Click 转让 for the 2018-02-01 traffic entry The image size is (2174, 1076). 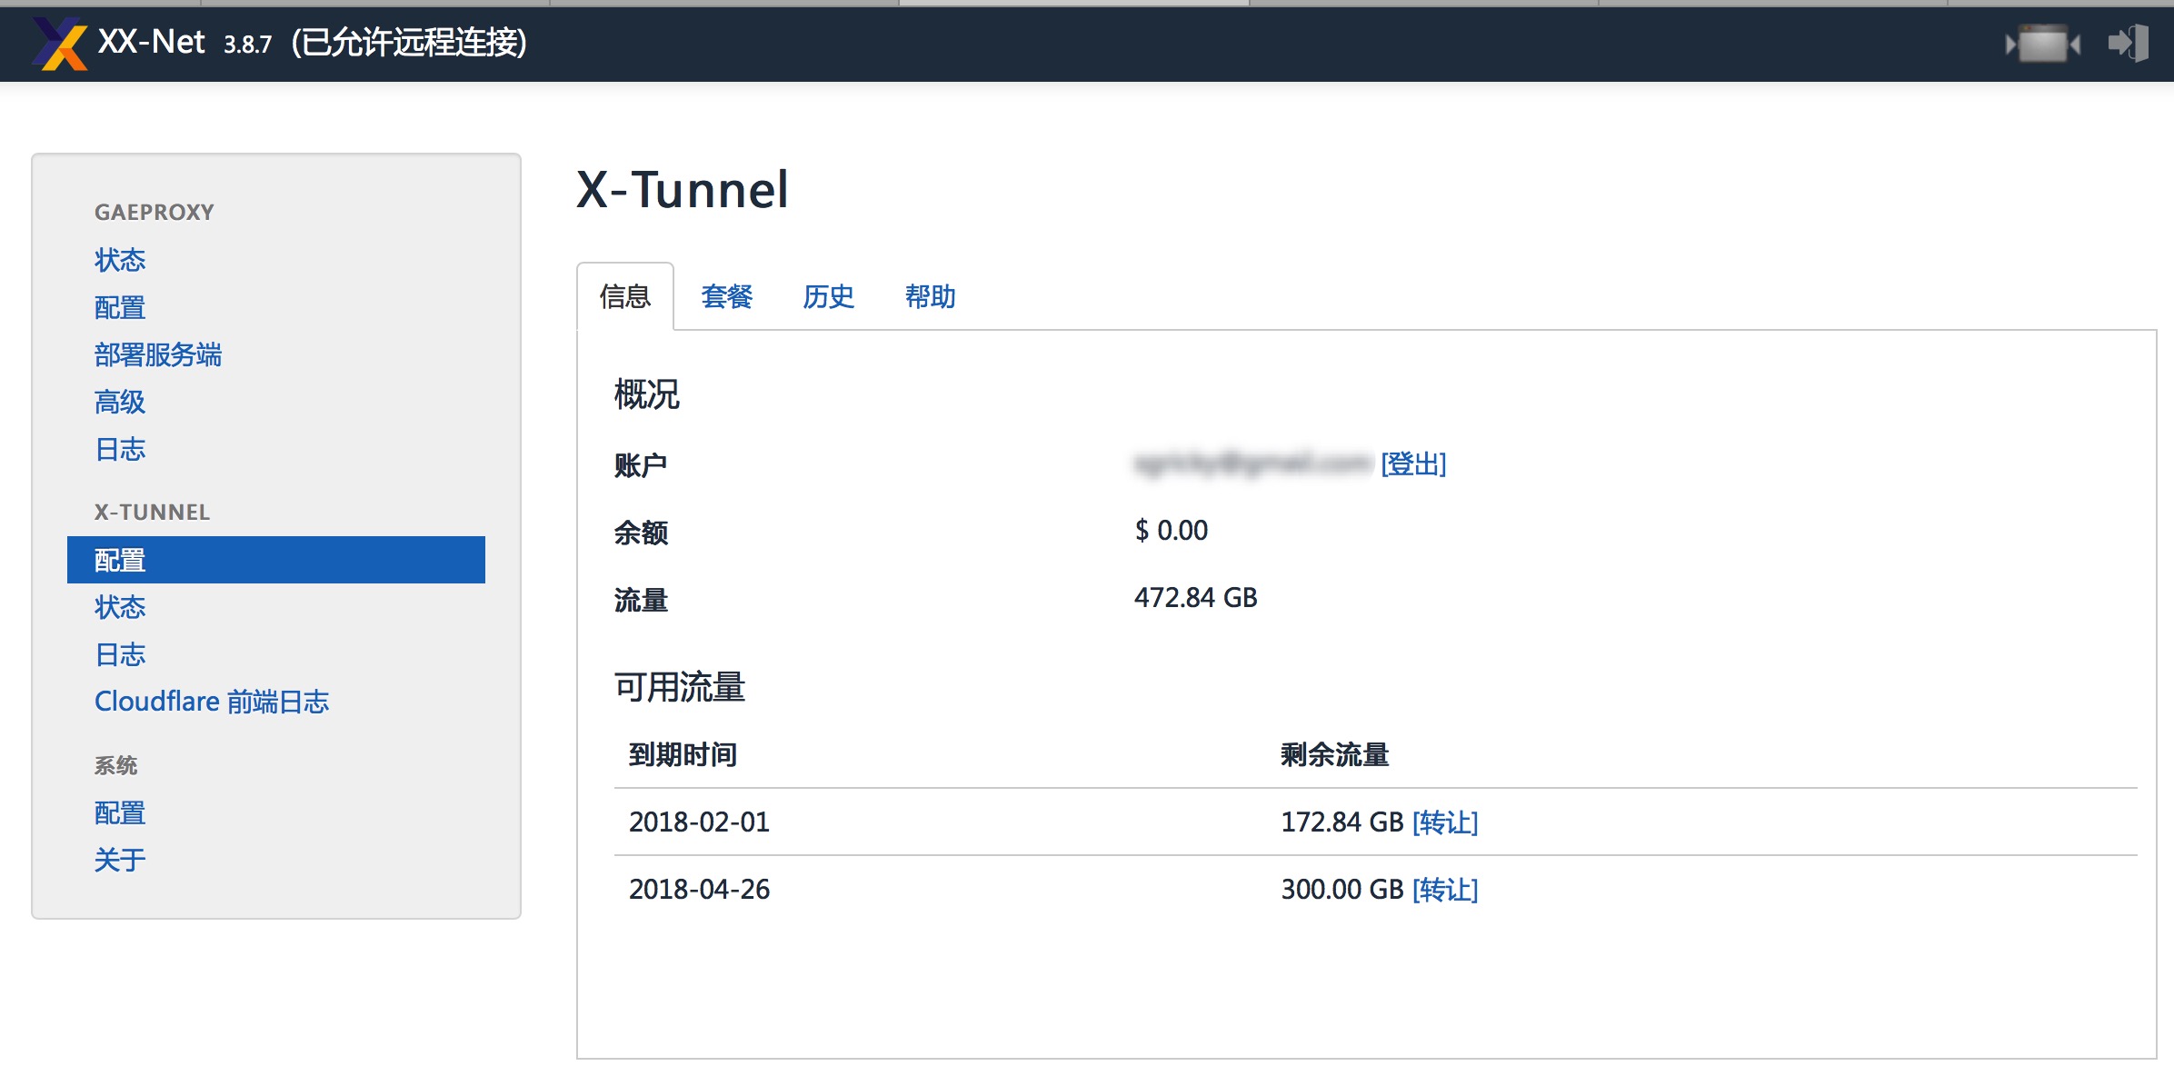pyautogui.click(x=1445, y=822)
